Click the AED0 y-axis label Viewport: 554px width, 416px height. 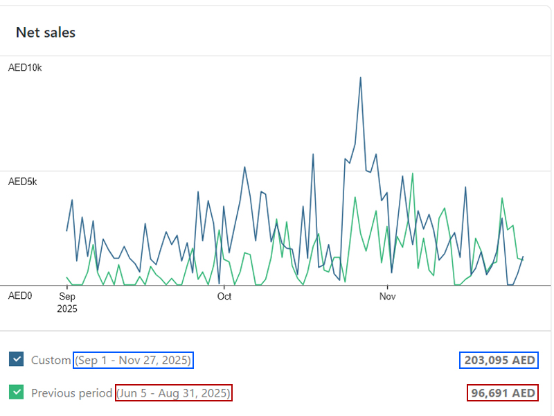[x=20, y=295]
